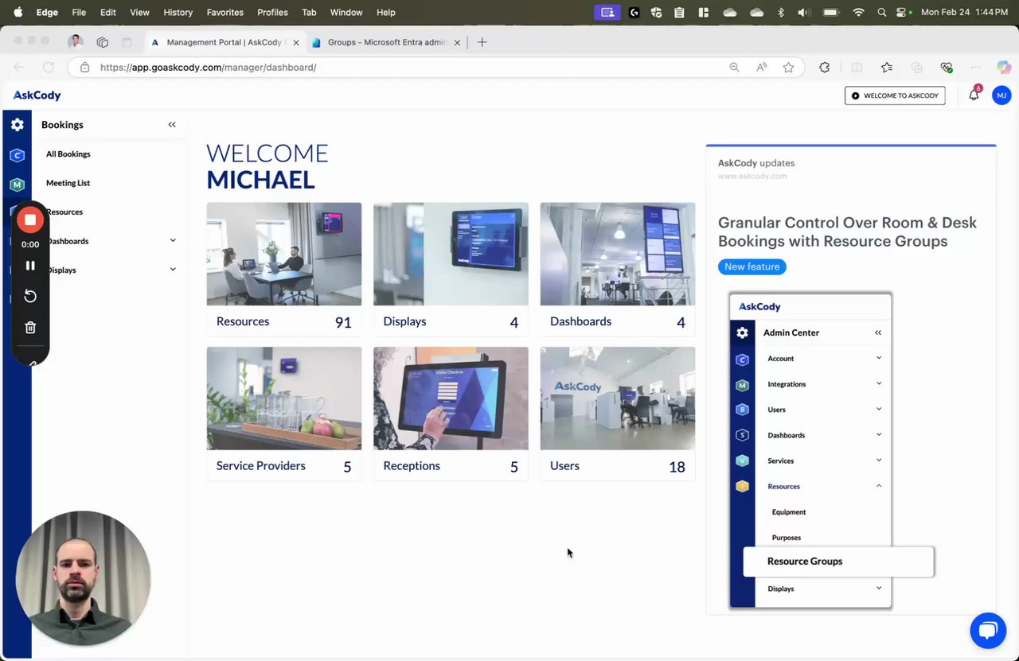
Task: Focus the address bar URL
Action: tap(208, 68)
